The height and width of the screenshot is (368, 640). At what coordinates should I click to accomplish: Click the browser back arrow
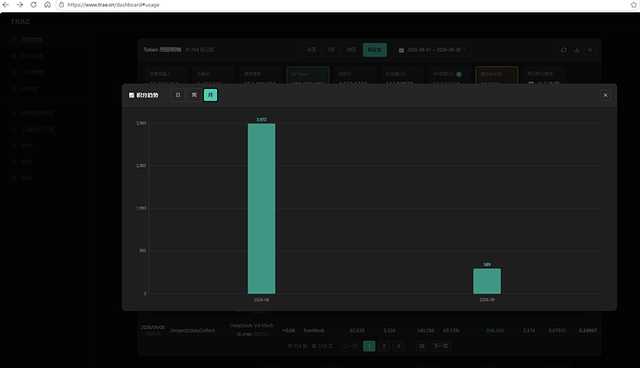(x=6, y=5)
